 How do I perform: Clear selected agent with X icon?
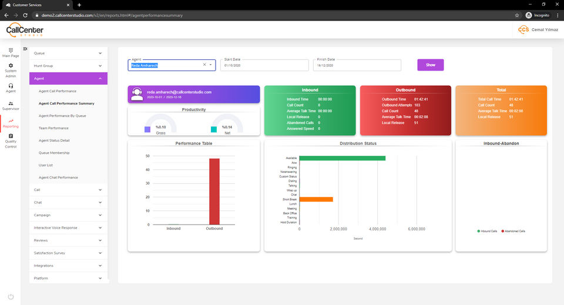click(x=204, y=65)
